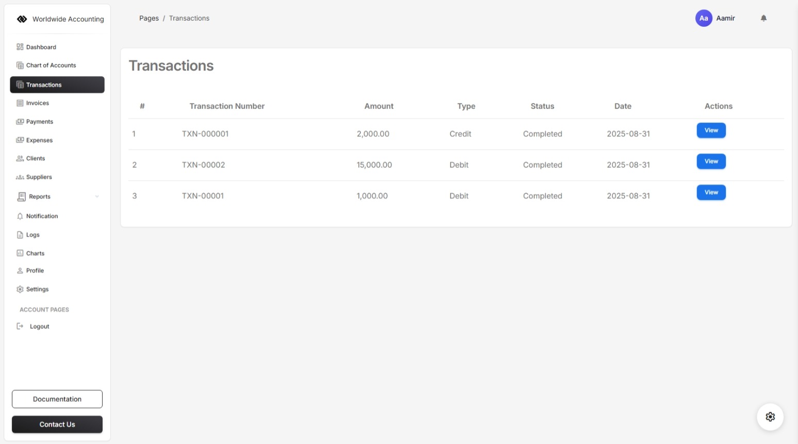Click the Aamir user avatar
This screenshot has width=798, height=444.
703,18
